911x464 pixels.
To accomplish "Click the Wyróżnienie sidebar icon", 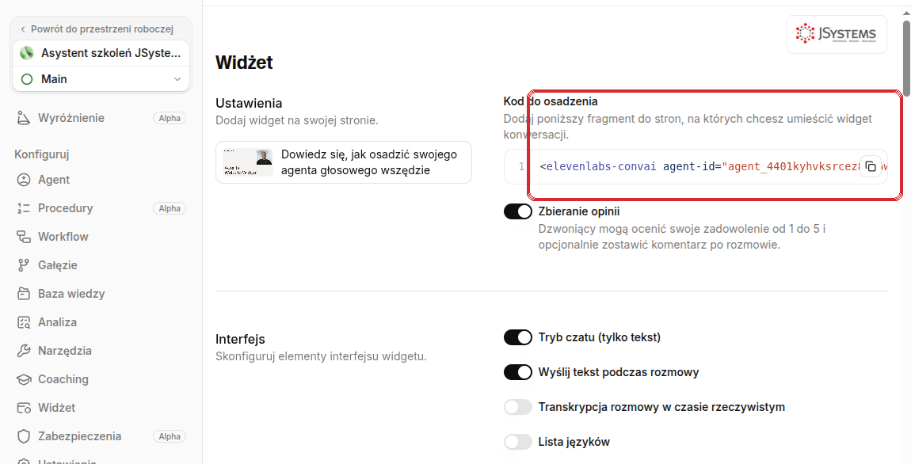I will point(23,118).
